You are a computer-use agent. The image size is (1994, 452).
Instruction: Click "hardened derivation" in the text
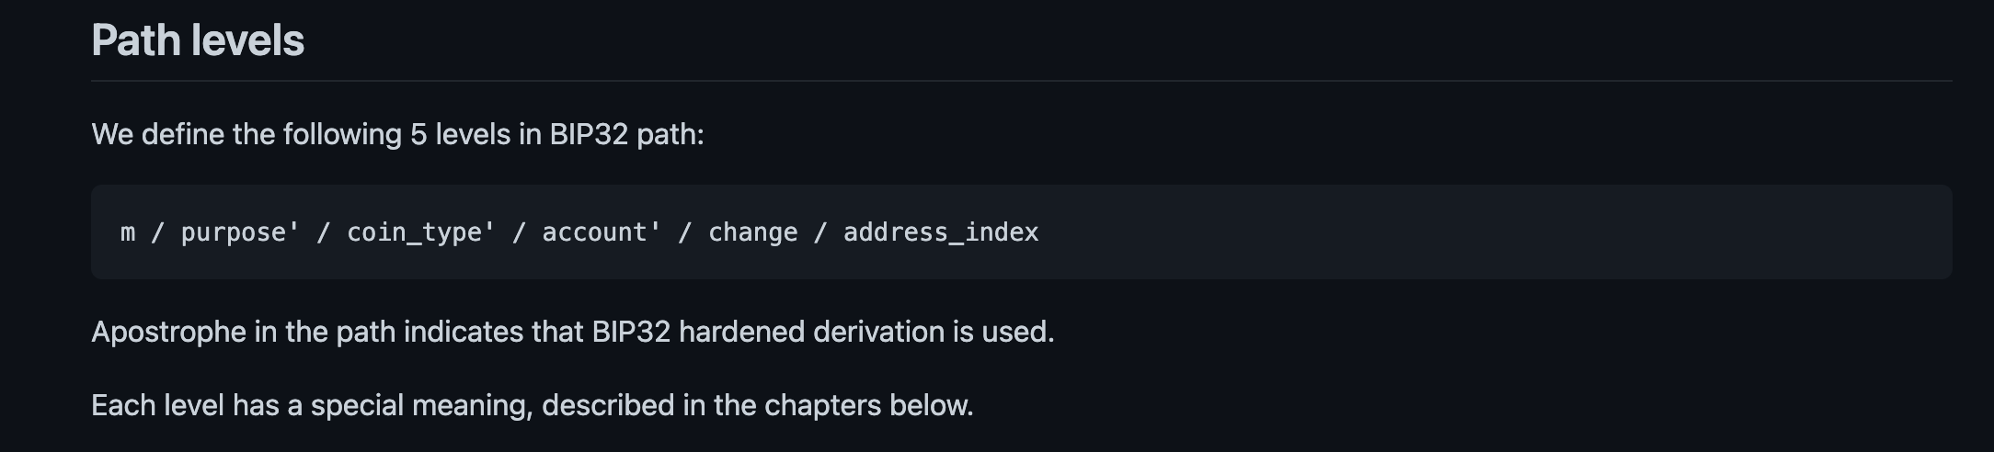[811, 331]
